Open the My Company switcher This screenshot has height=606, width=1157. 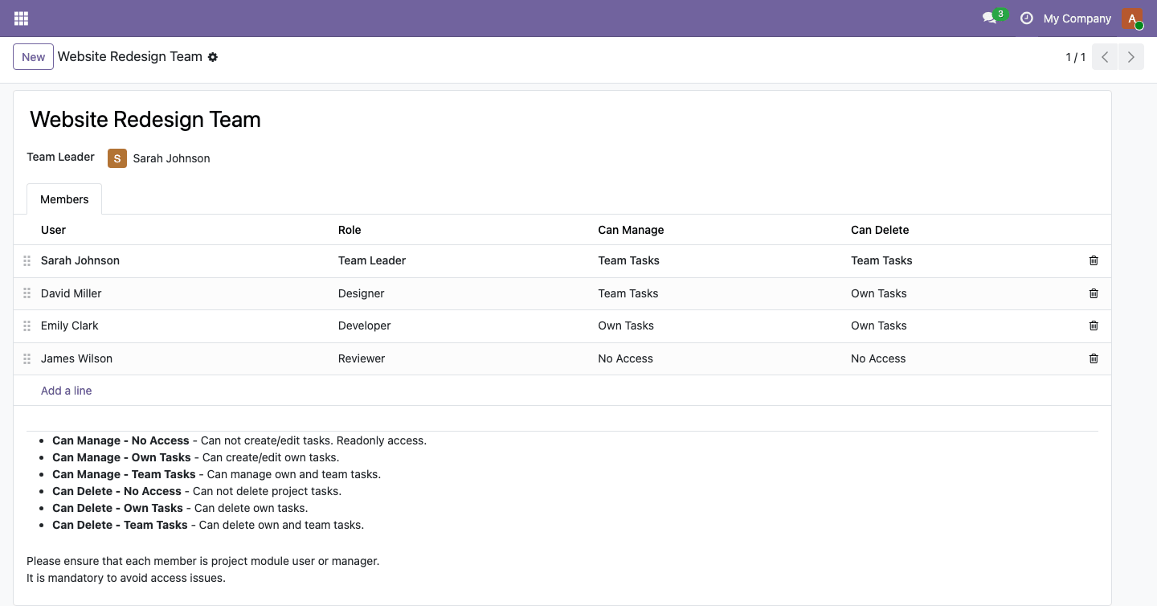(1077, 18)
